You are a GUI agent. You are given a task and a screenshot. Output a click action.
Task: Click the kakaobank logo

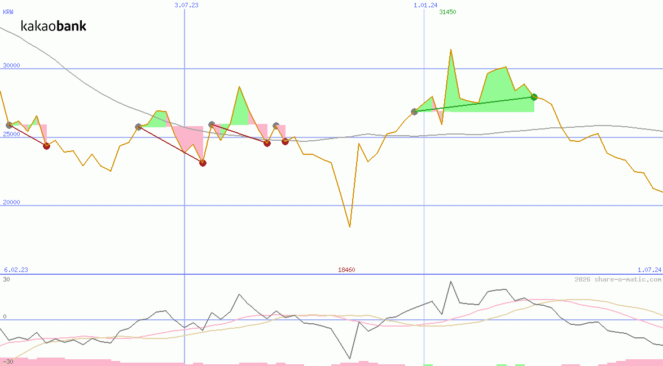(x=54, y=26)
